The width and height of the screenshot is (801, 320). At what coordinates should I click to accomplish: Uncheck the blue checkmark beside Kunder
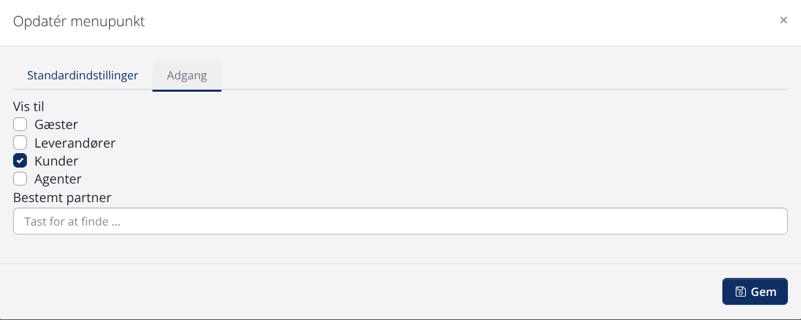tap(20, 161)
